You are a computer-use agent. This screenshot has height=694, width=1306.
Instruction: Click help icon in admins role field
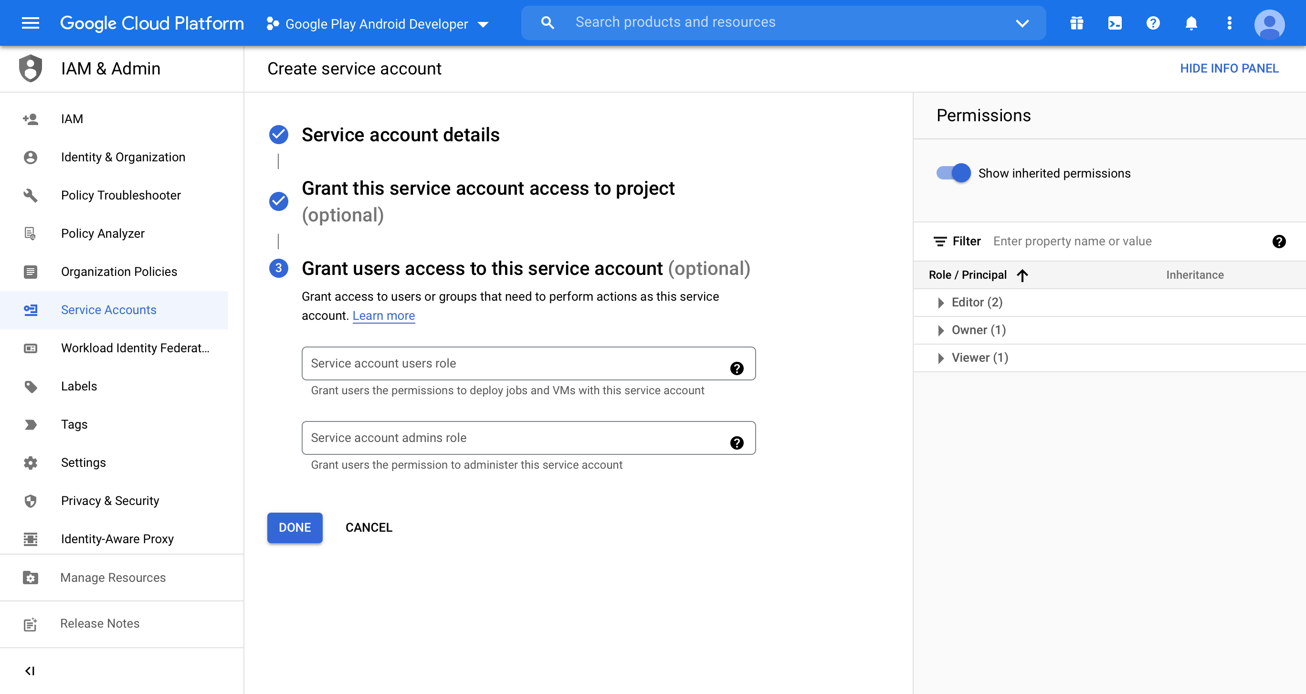(x=737, y=442)
